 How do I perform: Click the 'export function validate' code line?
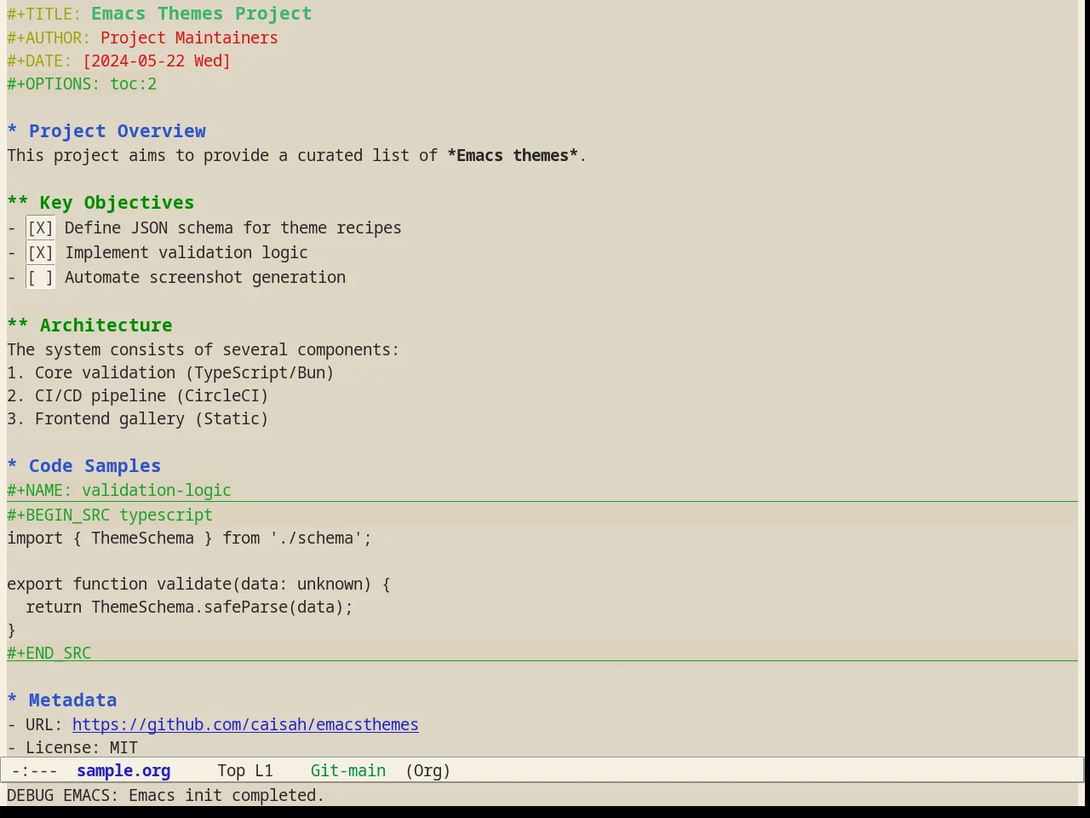[x=198, y=585]
